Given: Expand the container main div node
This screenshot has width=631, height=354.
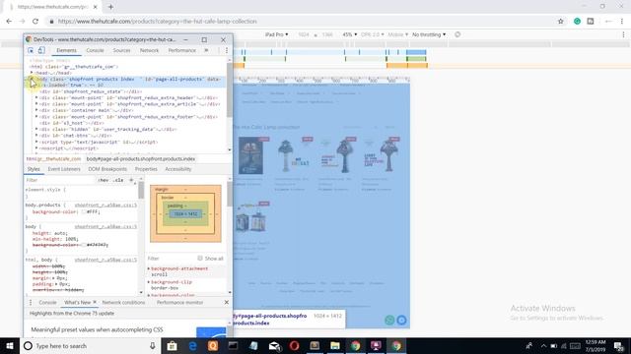Looking at the screenshot, I should pos(36,110).
